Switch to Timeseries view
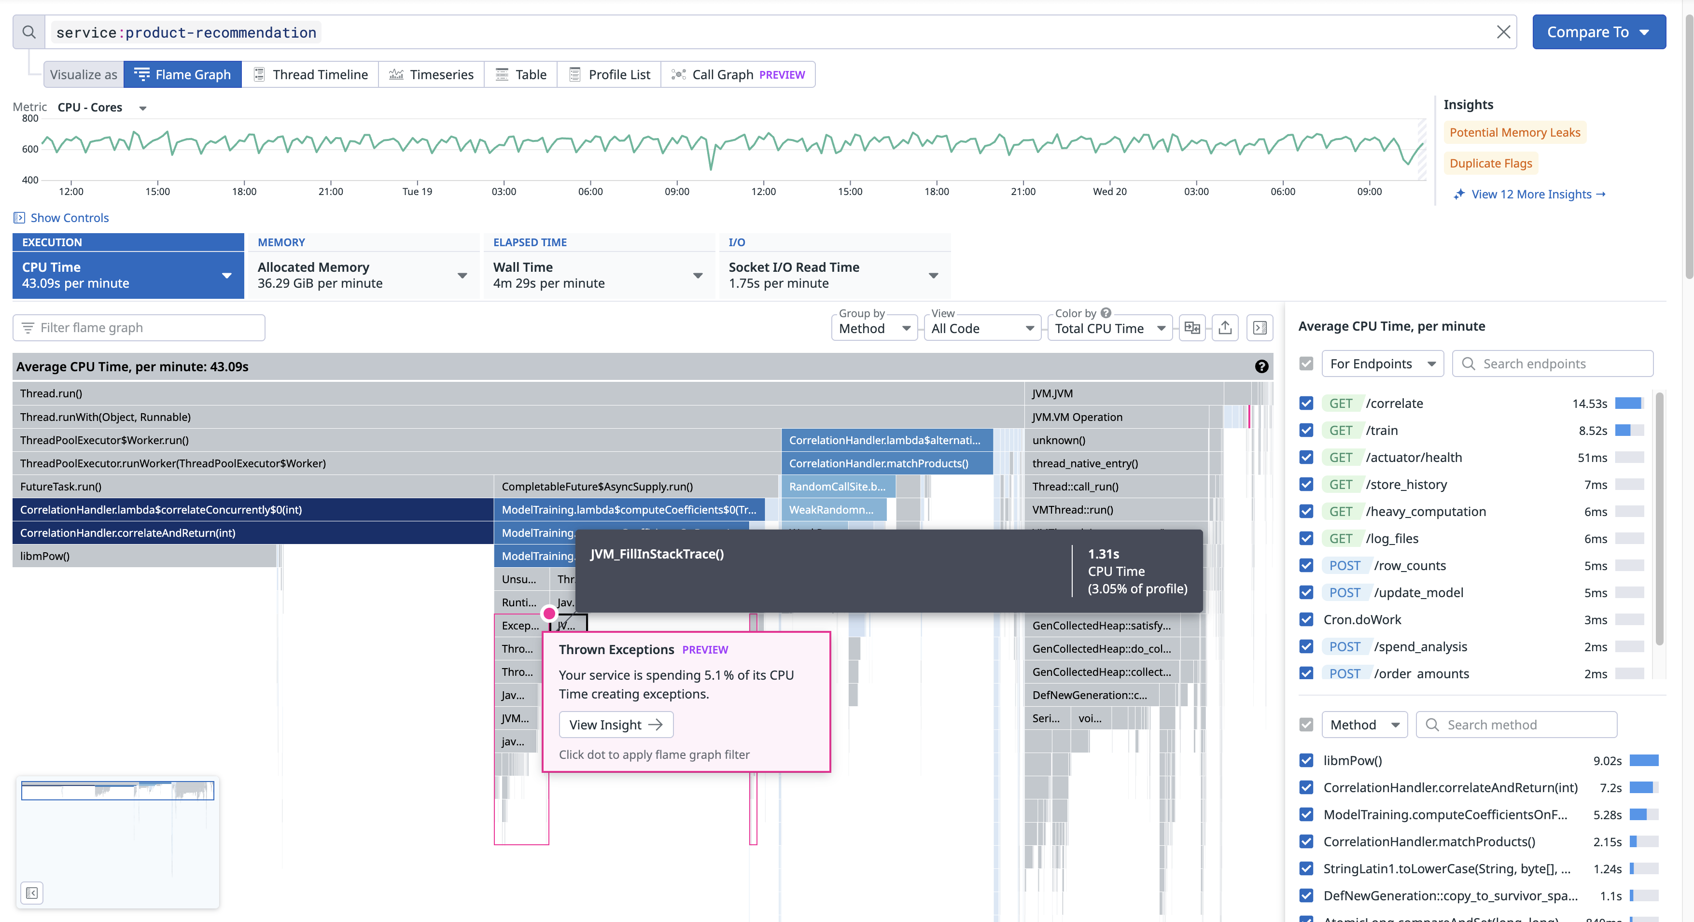Viewport: 1694px width, 922px height. click(x=432, y=74)
